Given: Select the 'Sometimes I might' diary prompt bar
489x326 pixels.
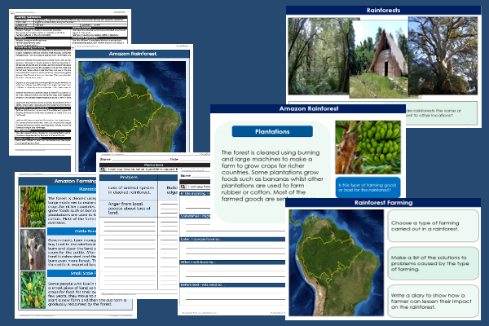Looking at the screenshot, I should coord(196,216).
